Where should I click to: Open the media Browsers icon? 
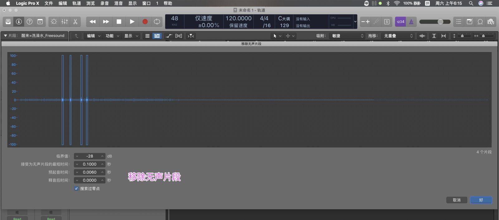click(x=491, y=22)
